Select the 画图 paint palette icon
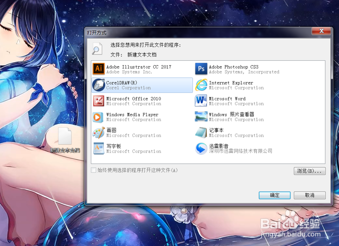Screen dimensions: 339x246 pos(99,133)
